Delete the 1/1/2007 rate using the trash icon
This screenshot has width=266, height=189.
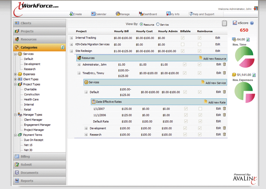pyautogui.click(x=224, y=109)
